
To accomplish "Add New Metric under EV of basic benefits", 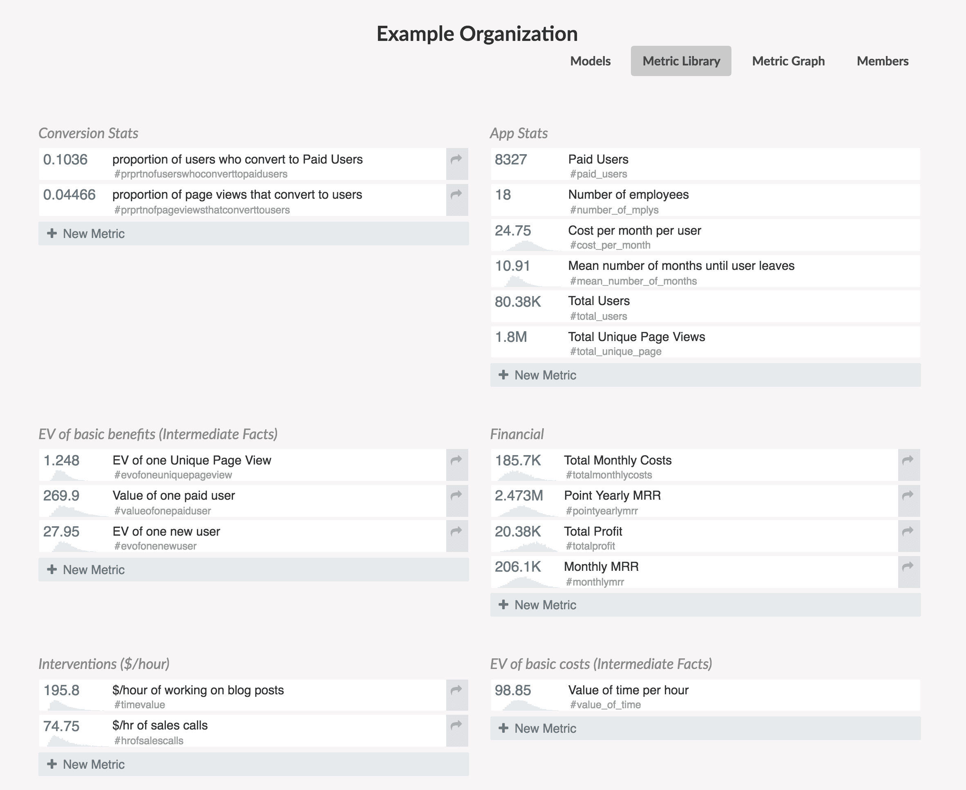I will pos(253,570).
